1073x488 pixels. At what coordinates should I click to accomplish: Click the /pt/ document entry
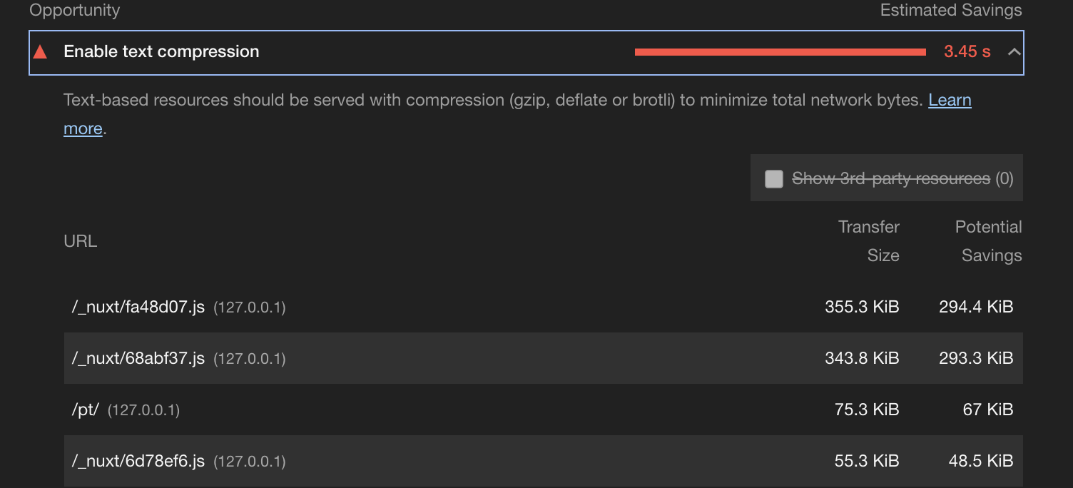click(85, 410)
